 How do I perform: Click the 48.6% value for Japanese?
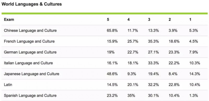pos(112,74)
